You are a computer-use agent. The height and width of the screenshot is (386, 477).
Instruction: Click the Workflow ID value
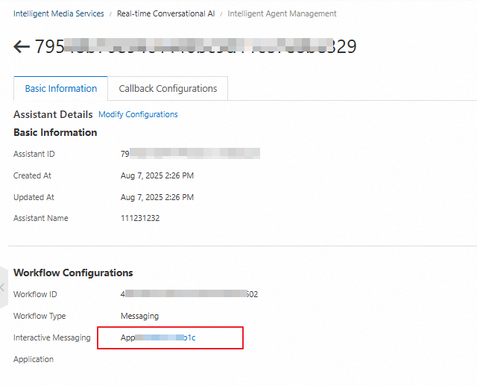point(189,294)
